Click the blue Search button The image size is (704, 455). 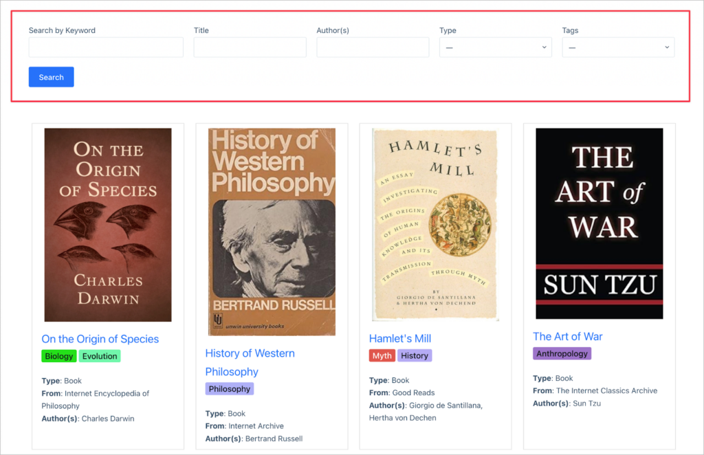tap(51, 77)
